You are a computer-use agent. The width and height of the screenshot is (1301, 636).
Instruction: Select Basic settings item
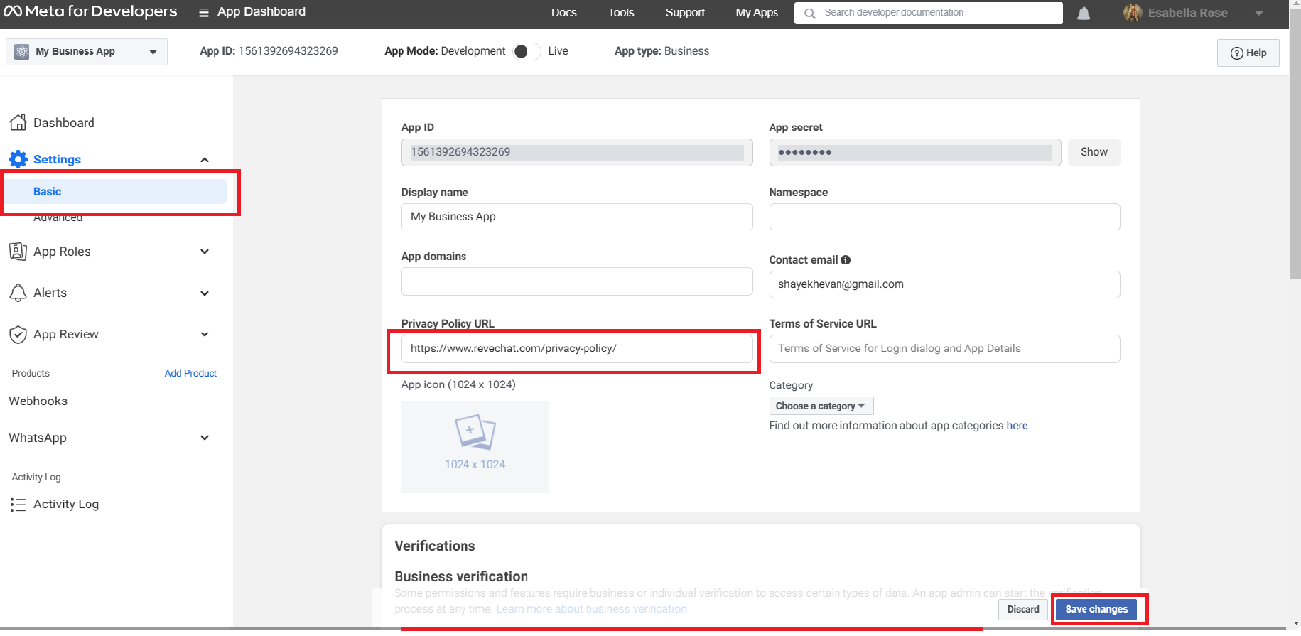(116, 191)
